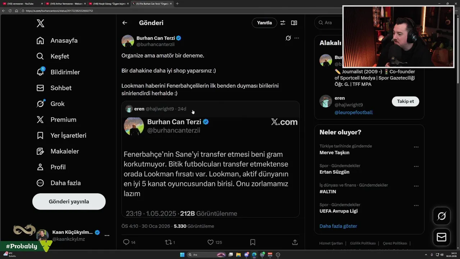Open the Ertan Süzgün trending topic

coord(334,172)
